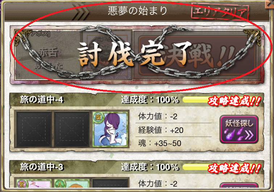Click the corner arrow icon at top right
The height and width of the screenshot is (192, 274).
click(269, 4)
